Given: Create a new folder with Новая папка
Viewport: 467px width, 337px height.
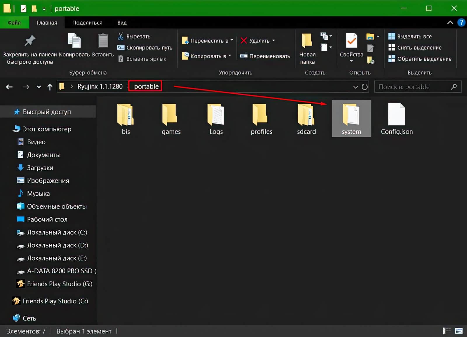Looking at the screenshot, I should coord(307,41).
